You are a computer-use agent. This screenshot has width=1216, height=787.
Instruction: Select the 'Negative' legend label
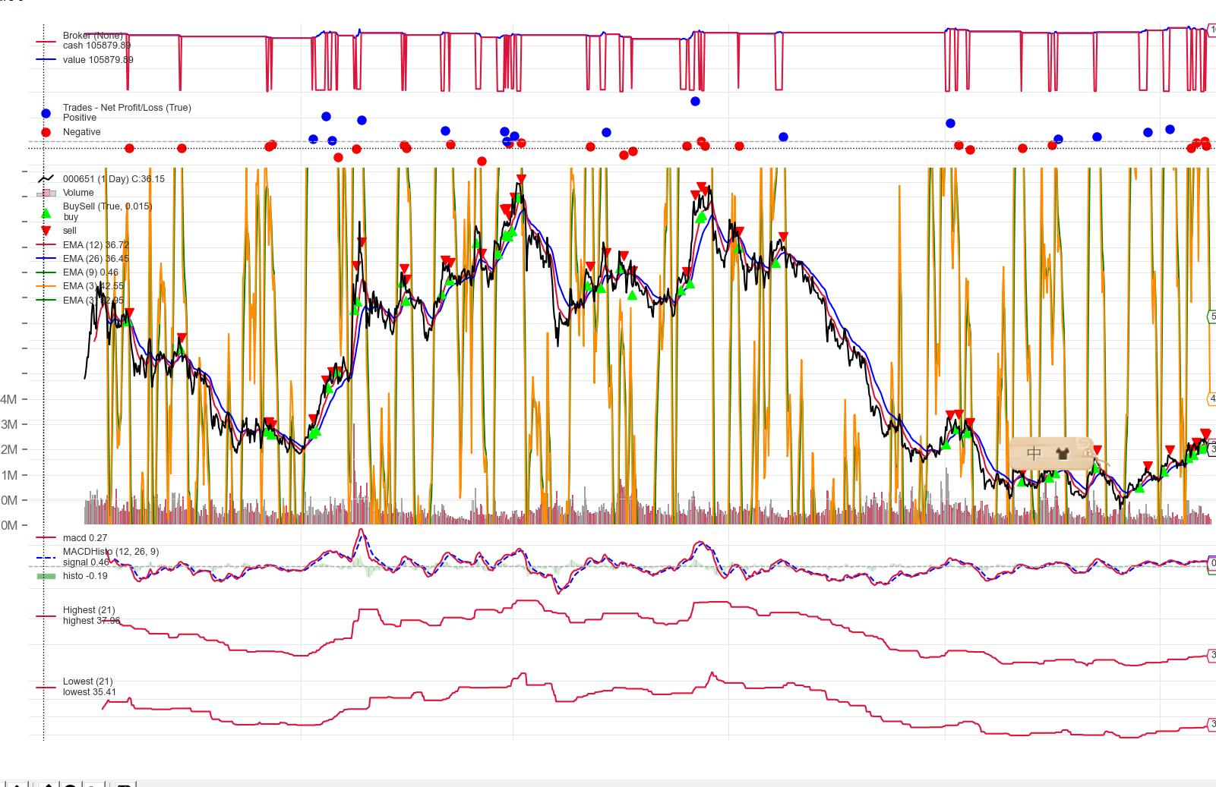tap(82, 132)
